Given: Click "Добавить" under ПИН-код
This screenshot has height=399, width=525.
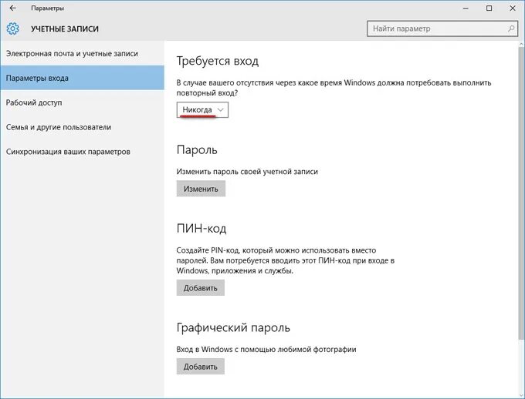Looking at the screenshot, I should click(x=201, y=288).
